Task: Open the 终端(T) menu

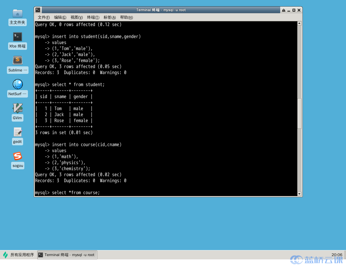Action: (x=93, y=17)
